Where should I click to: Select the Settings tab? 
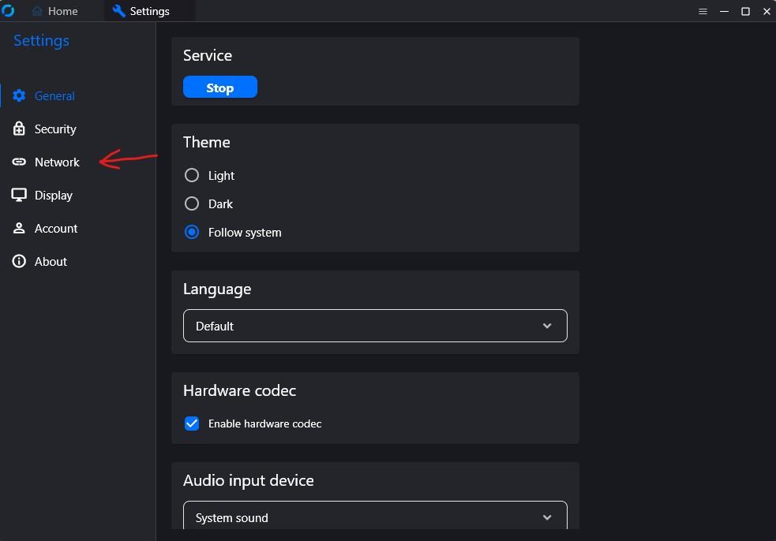point(148,11)
